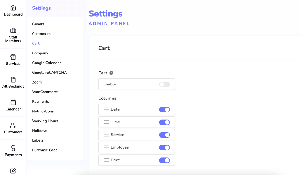Turn off the Price column toggle
This screenshot has height=175, width=301.
click(164, 160)
